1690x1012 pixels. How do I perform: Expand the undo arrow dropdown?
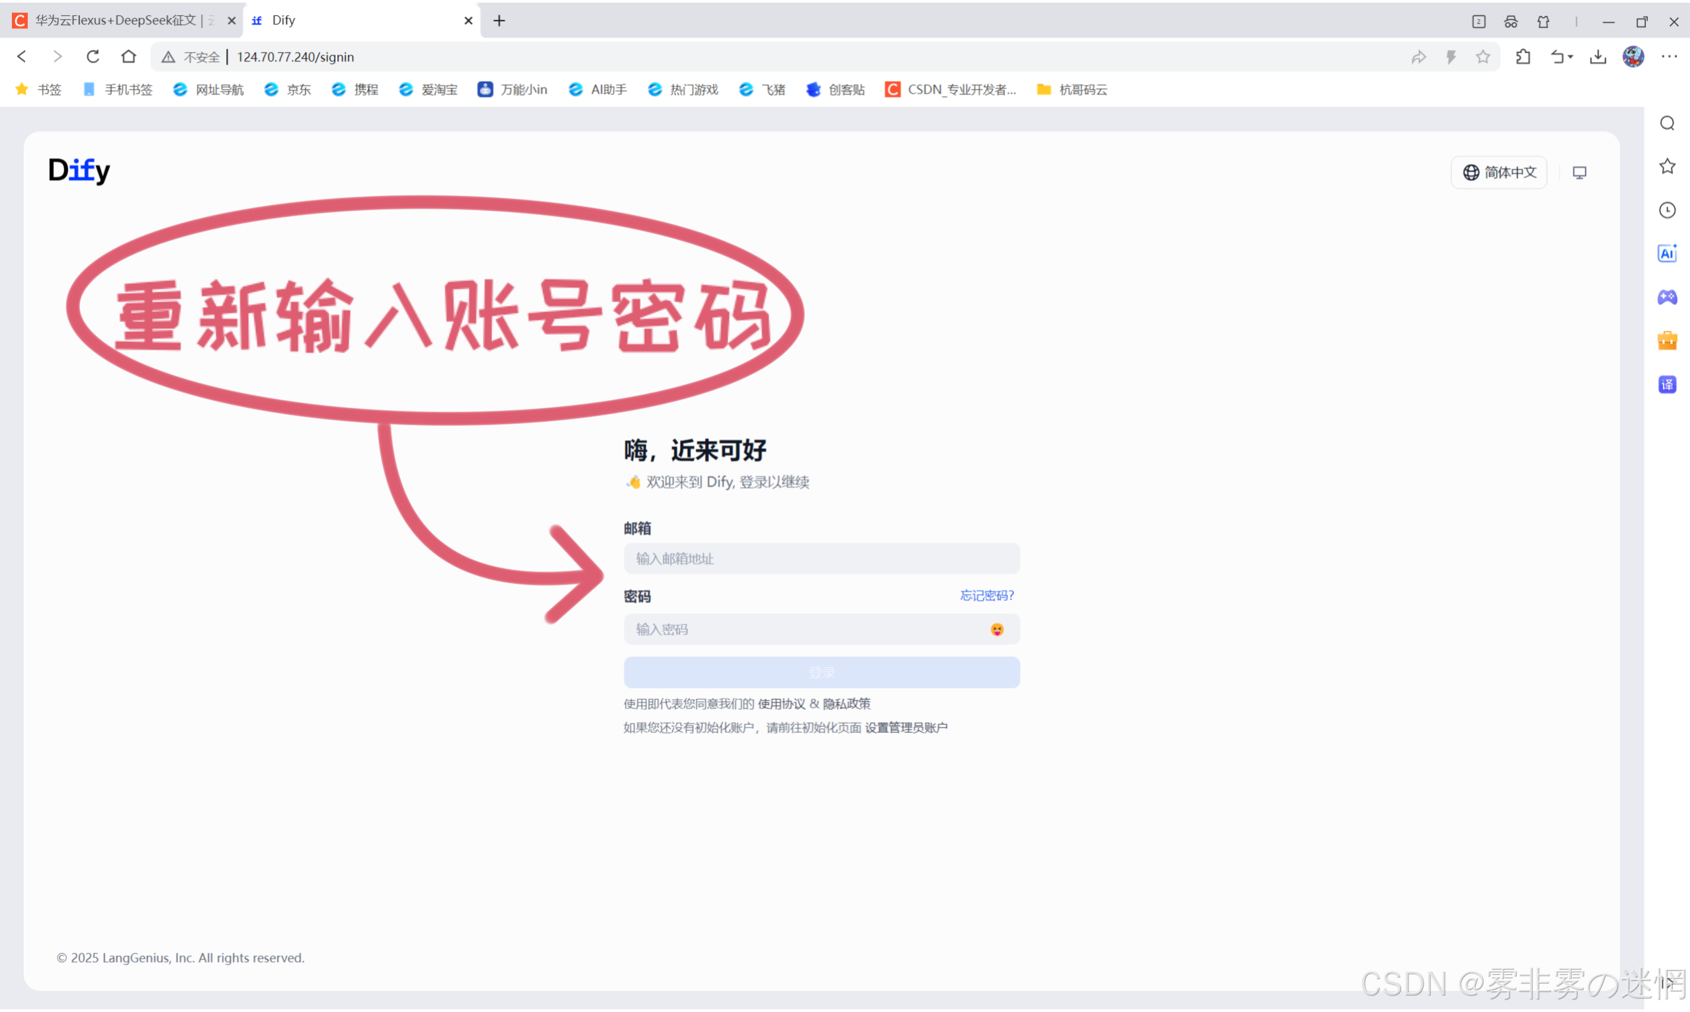1570,57
